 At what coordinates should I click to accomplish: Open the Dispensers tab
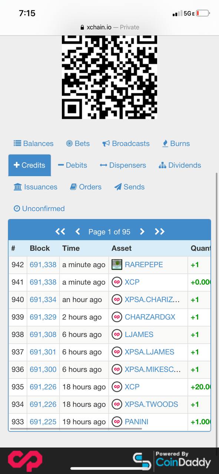click(x=123, y=166)
